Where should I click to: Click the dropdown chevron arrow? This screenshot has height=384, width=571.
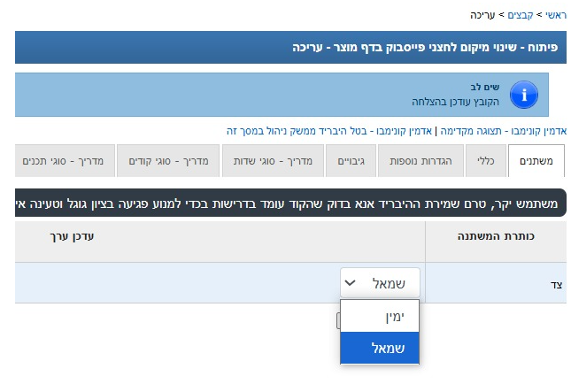(350, 283)
